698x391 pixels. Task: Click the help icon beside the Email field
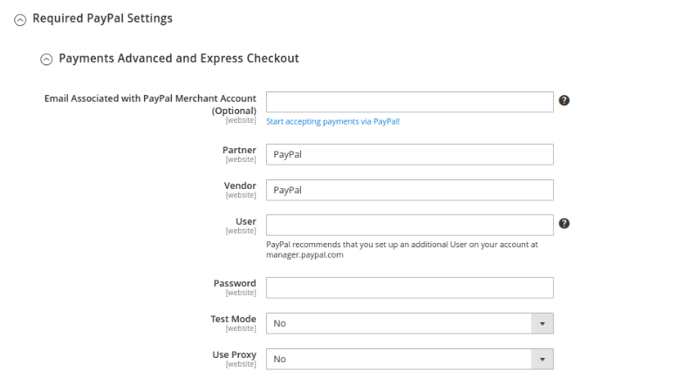tap(564, 100)
